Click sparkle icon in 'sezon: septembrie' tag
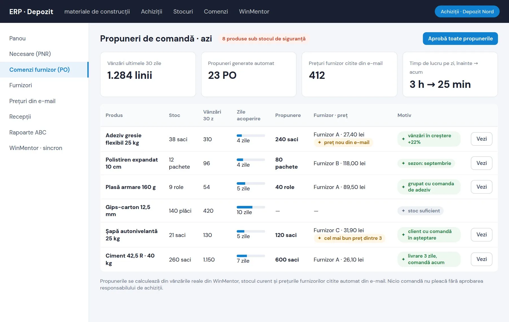 403,163
